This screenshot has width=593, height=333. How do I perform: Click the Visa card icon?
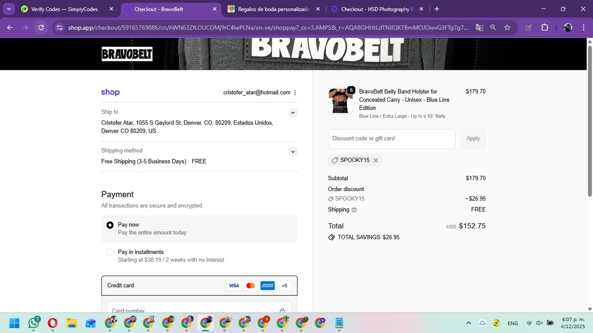pos(234,286)
